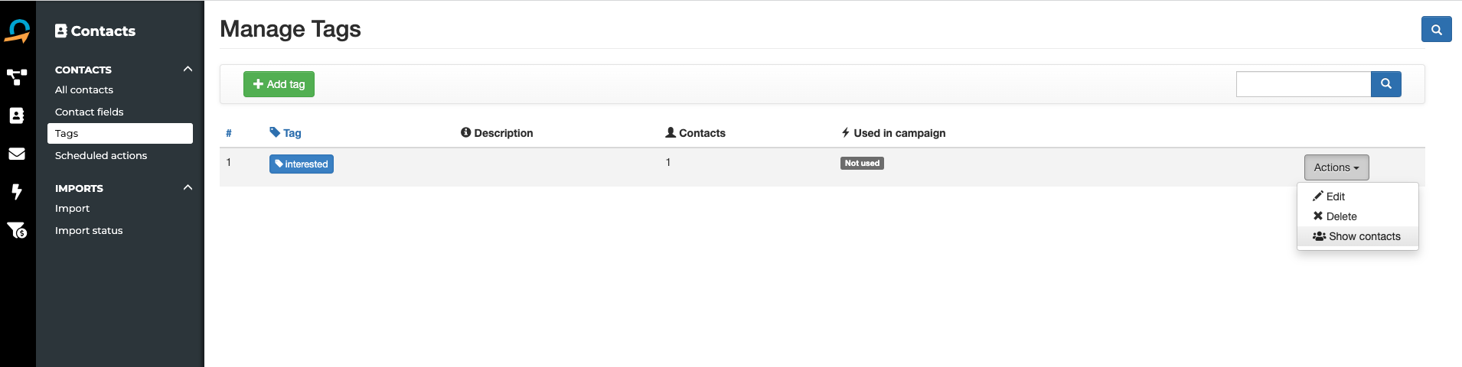Click the app logo at top left
Viewport: 1462px width, 367px height.
18,31
